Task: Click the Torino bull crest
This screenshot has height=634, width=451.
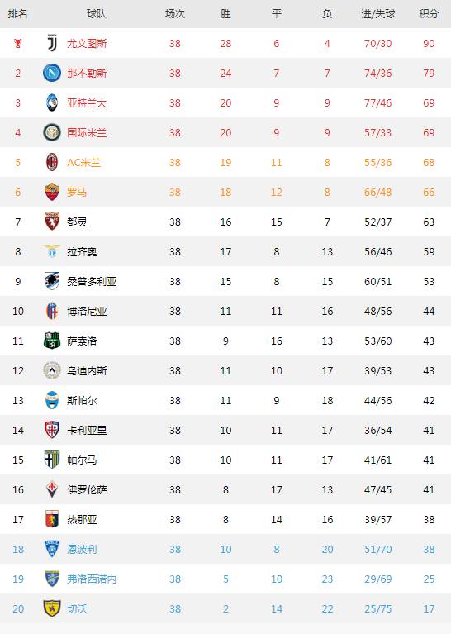Action: 52,222
